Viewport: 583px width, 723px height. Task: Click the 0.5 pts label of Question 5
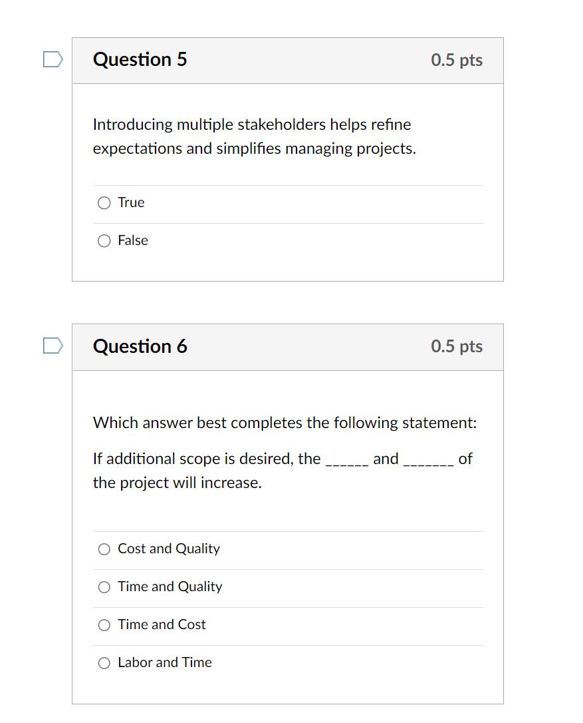(457, 60)
